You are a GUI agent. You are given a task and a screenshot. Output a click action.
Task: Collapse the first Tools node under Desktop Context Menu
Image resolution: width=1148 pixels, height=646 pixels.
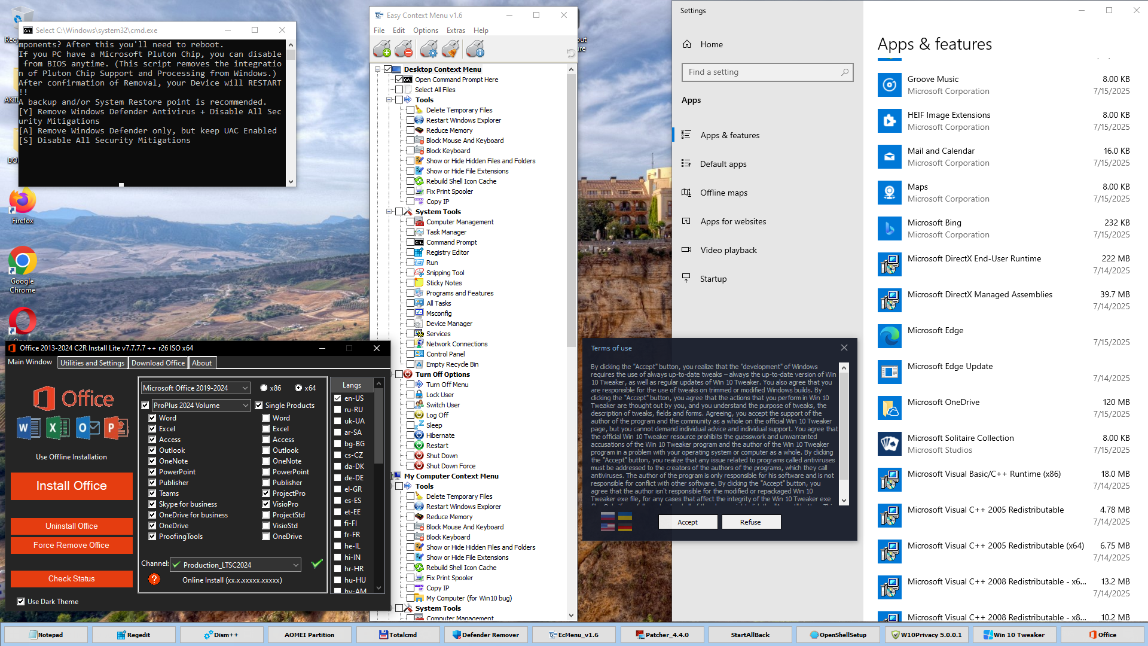389,100
